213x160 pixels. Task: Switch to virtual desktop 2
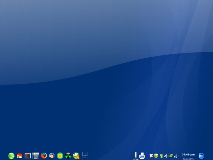click(85, 158)
